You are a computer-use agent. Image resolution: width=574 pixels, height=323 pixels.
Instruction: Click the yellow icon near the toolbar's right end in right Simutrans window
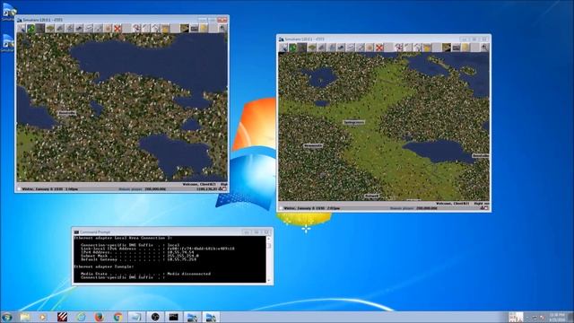click(x=465, y=48)
